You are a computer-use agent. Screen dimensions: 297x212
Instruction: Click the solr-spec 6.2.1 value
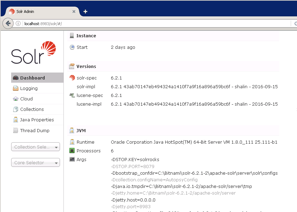pyautogui.click(x=116, y=78)
